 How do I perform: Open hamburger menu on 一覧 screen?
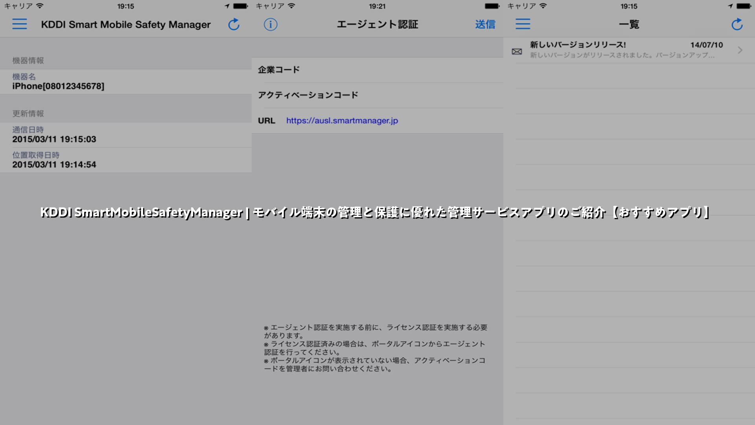coord(523,24)
